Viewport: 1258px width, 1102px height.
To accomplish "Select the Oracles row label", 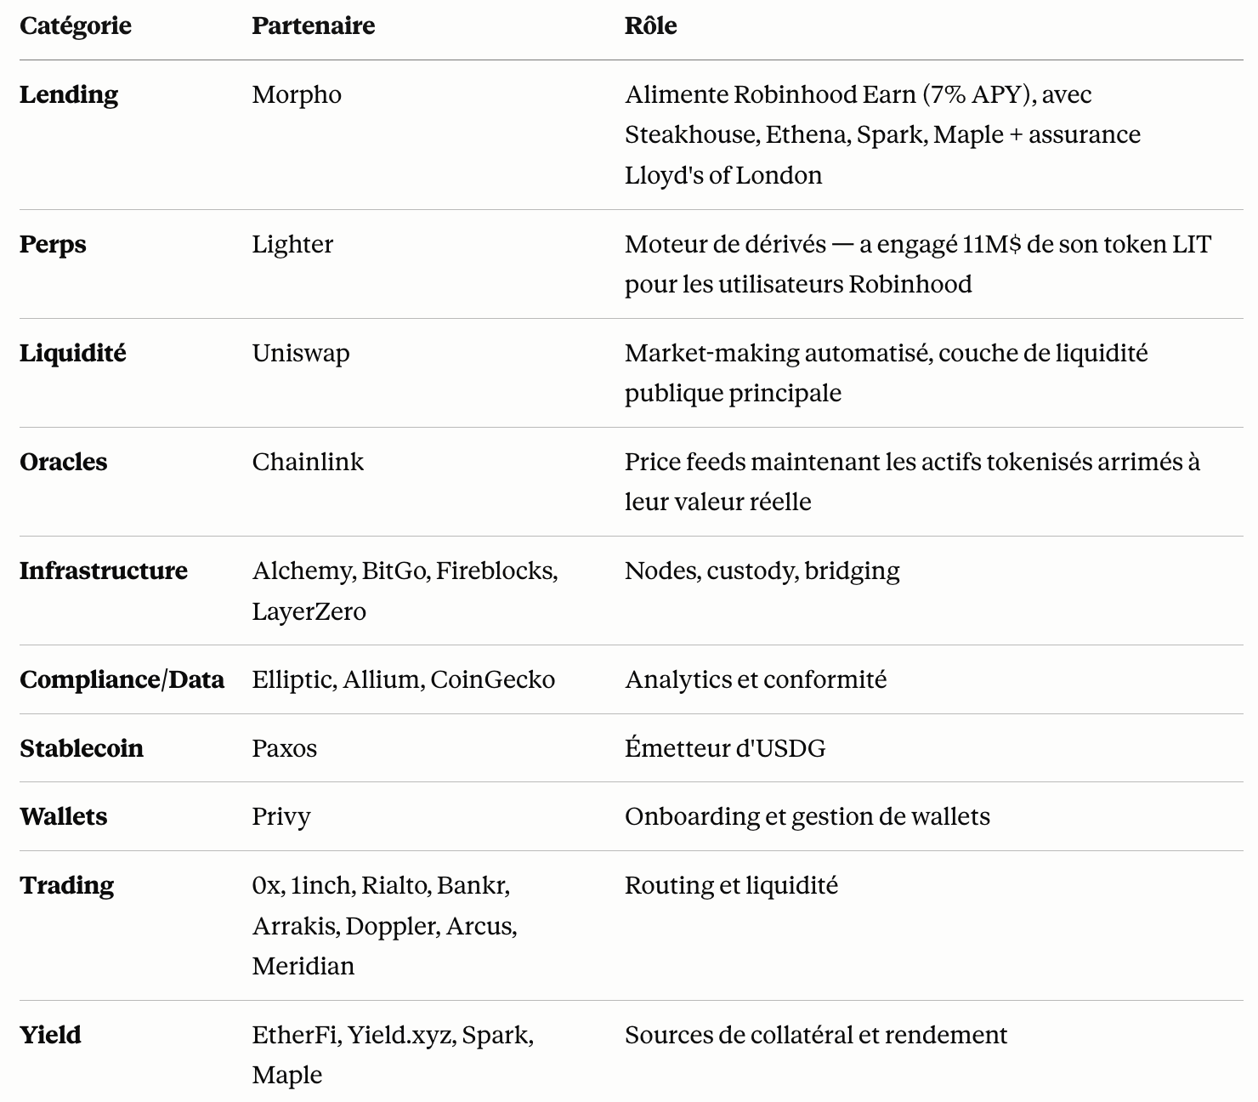I will pyautogui.click(x=64, y=462).
